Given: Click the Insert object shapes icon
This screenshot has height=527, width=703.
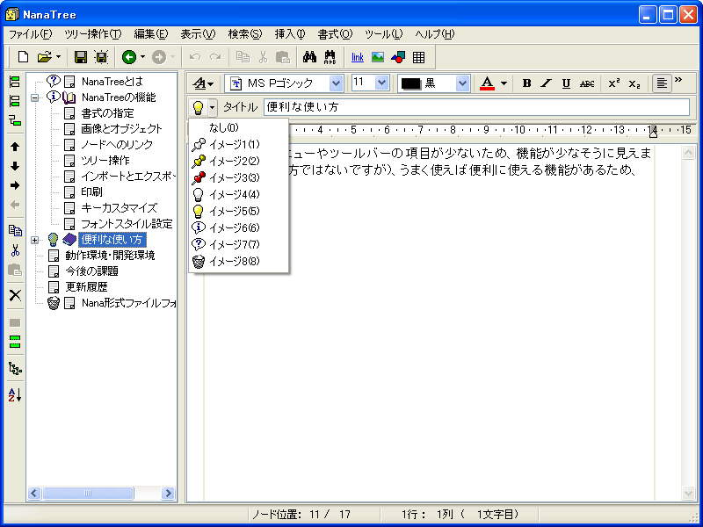Looking at the screenshot, I should point(398,57).
